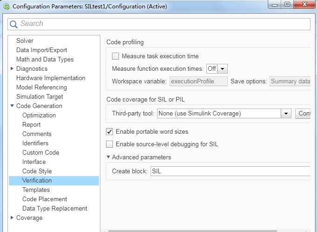Maximize the Configuration Parameters window
Viewport: 317px width, 232px height.
(x=287, y=5)
